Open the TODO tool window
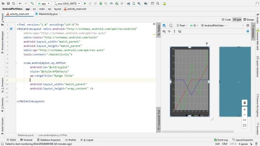Image resolution: width=260 pixels, height=146 pixels. click(11, 140)
